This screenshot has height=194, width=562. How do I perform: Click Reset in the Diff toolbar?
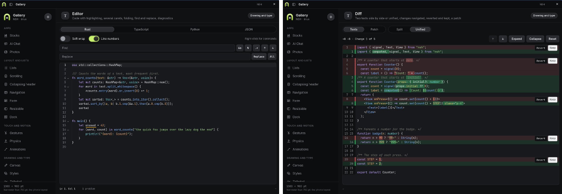553,39
